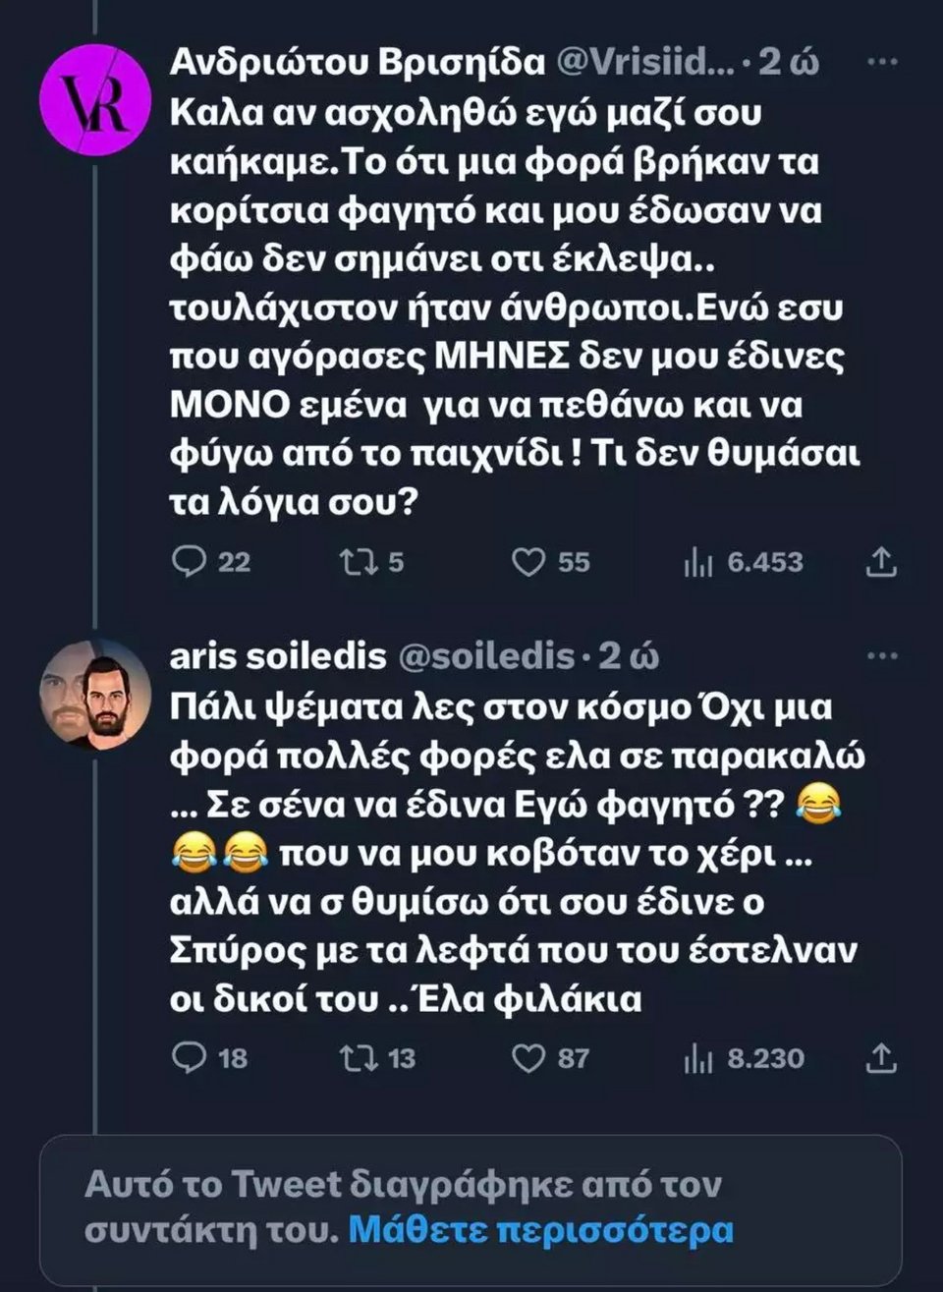Share aris soiledis's tweet
The width and height of the screenshot is (943, 1292).
pos(881,1058)
